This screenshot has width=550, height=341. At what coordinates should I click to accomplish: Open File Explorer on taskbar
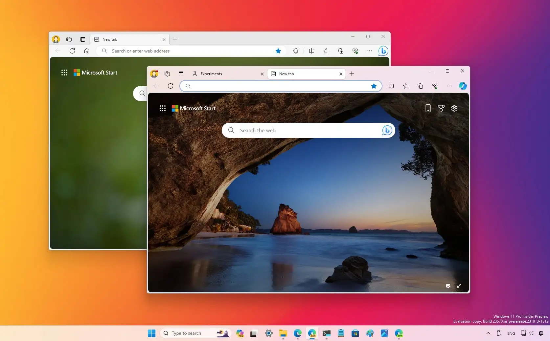coord(283,333)
